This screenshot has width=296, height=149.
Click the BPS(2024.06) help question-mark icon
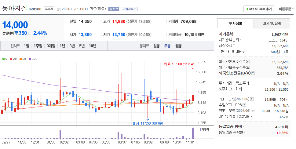pos(253,111)
